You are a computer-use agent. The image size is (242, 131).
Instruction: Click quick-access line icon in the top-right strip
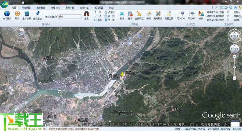(x=217, y=7)
